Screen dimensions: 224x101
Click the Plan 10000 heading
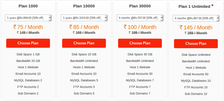[x=84, y=6]
